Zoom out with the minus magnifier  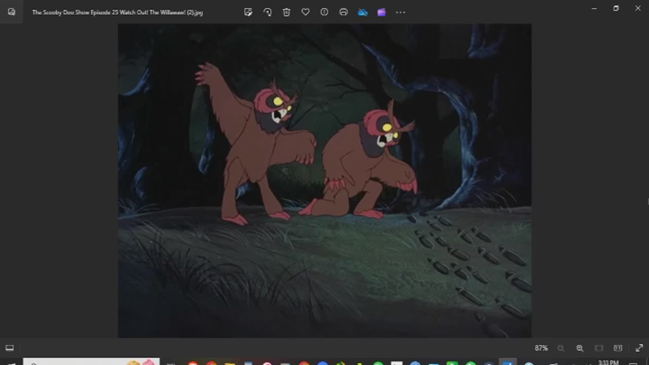tap(561, 348)
